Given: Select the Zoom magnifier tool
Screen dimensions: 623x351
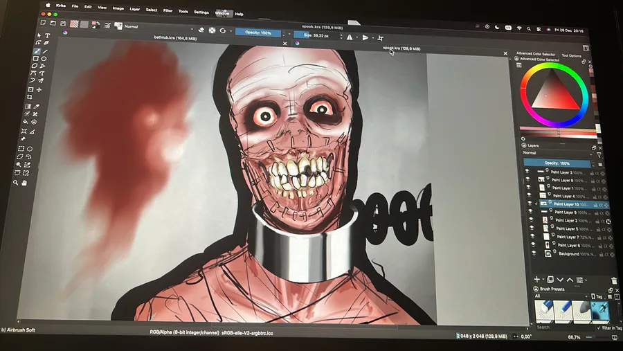Looking at the screenshot, I should (x=15, y=183).
